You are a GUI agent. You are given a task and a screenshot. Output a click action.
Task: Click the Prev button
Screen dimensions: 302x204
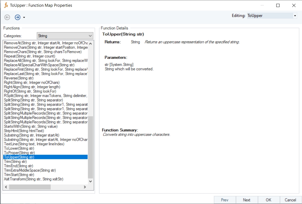225,200
